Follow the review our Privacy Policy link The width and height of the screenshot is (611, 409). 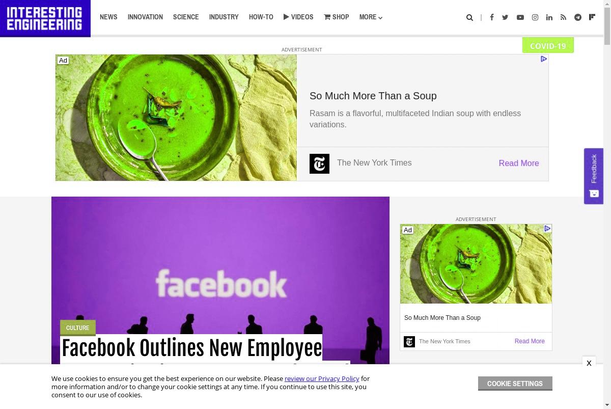tap(322, 378)
